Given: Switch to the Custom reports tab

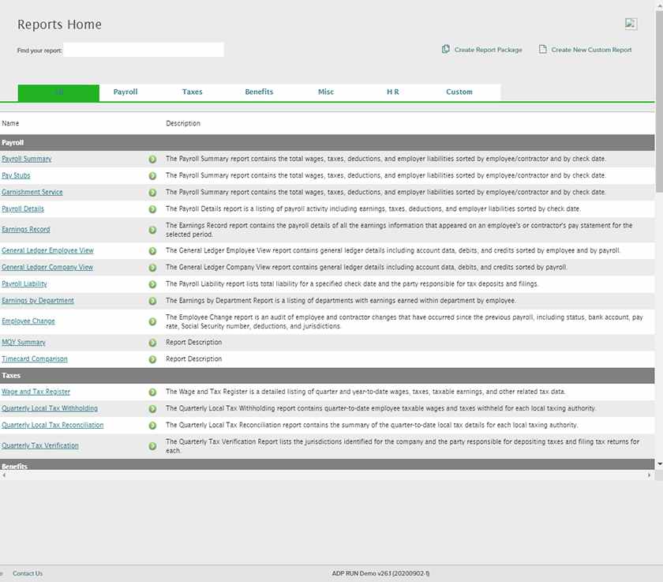Looking at the screenshot, I should coord(459,92).
